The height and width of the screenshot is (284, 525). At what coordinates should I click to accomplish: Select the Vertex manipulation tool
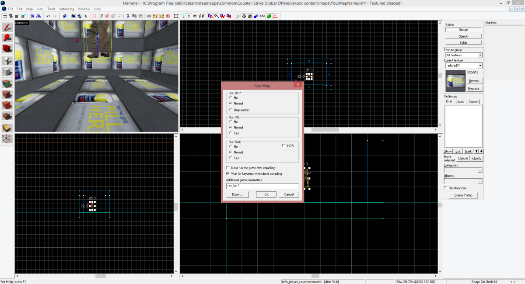click(7, 139)
